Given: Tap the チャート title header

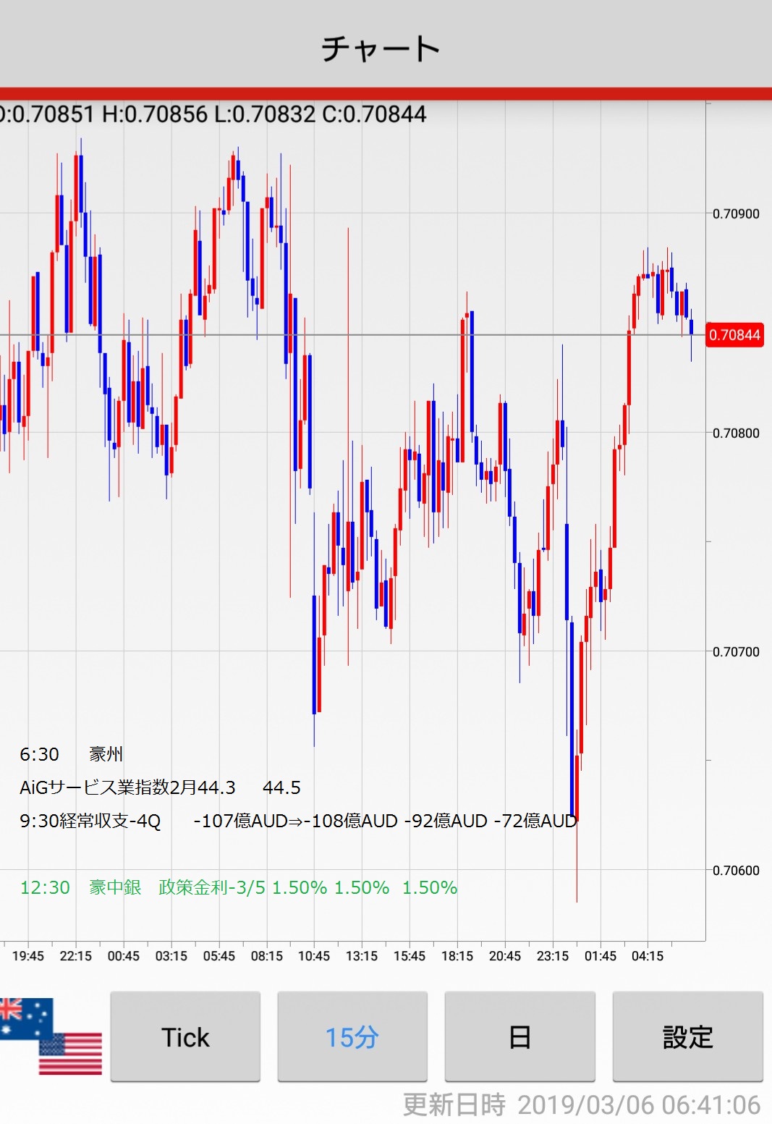Looking at the screenshot, I should 381,48.
